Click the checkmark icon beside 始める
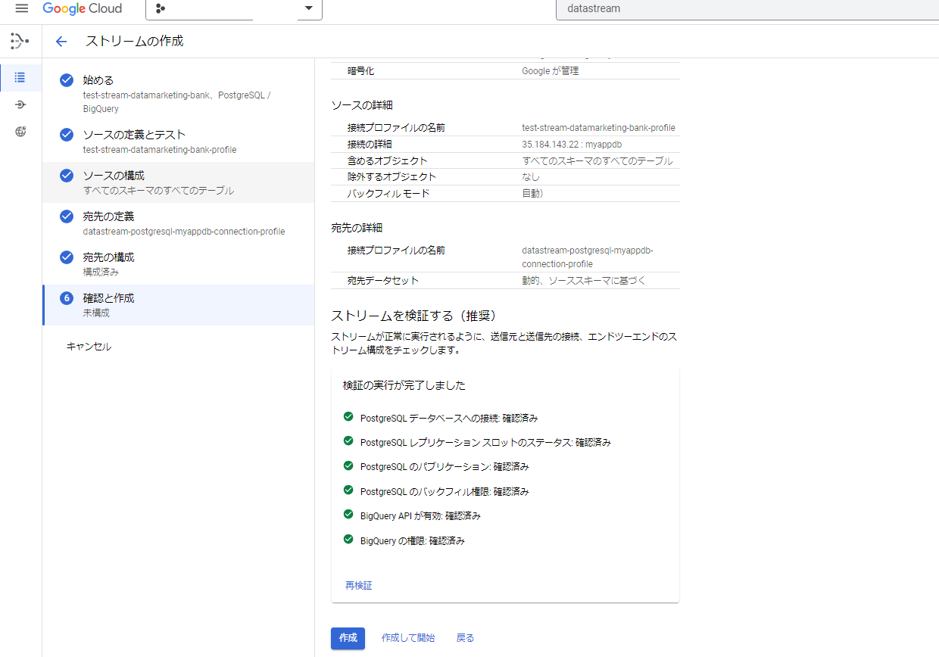 pos(67,80)
